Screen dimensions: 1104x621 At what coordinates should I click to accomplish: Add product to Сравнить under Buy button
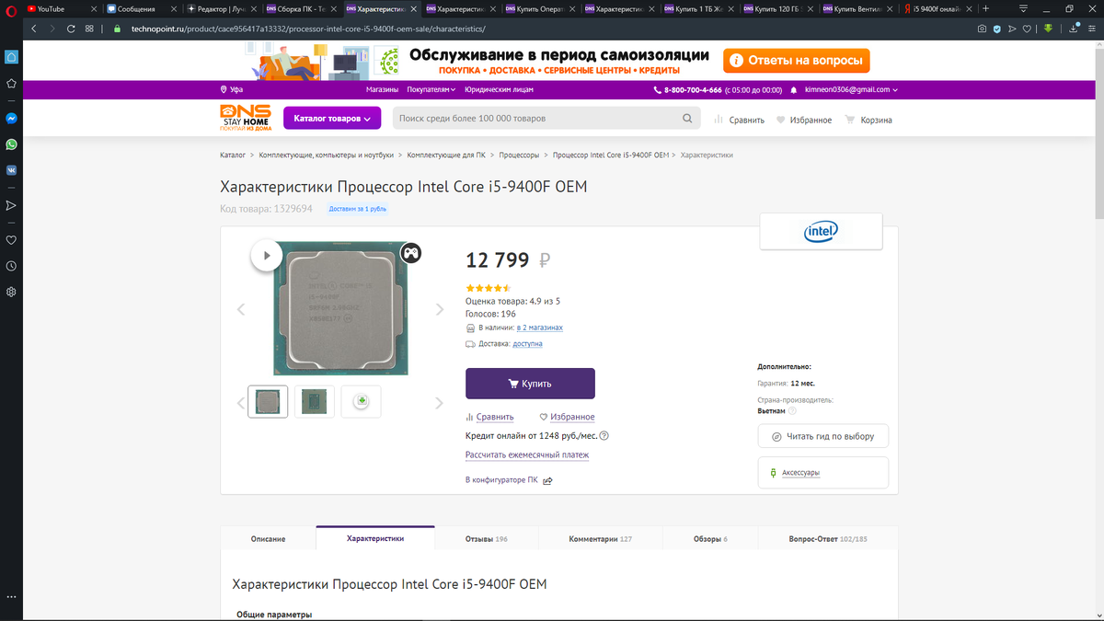pos(489,417)
